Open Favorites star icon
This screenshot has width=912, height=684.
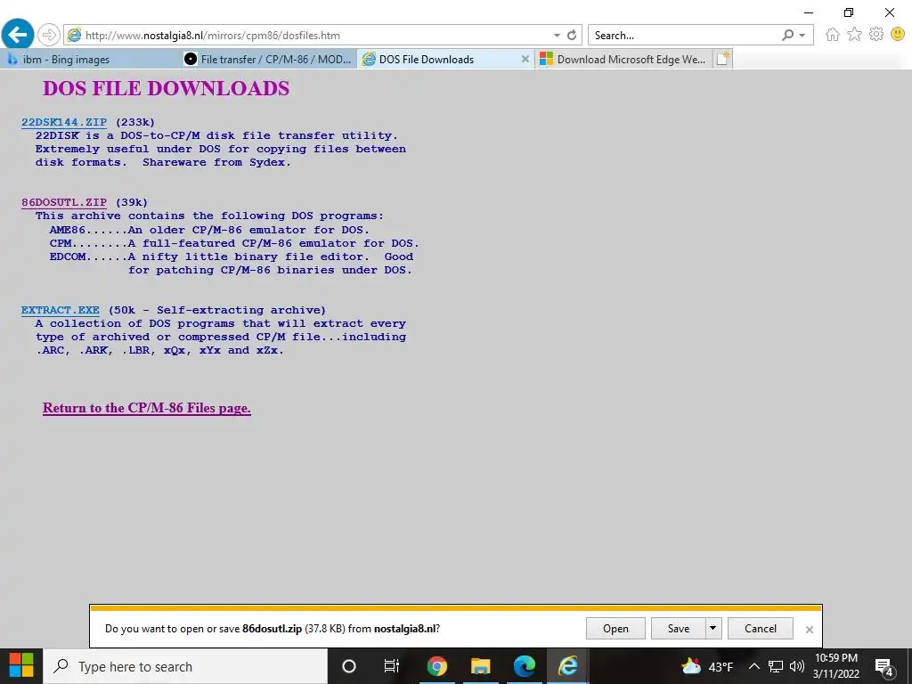[854, 35]
